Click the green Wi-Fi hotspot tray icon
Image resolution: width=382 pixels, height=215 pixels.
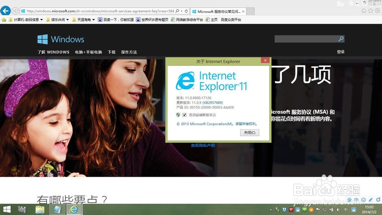304,210
